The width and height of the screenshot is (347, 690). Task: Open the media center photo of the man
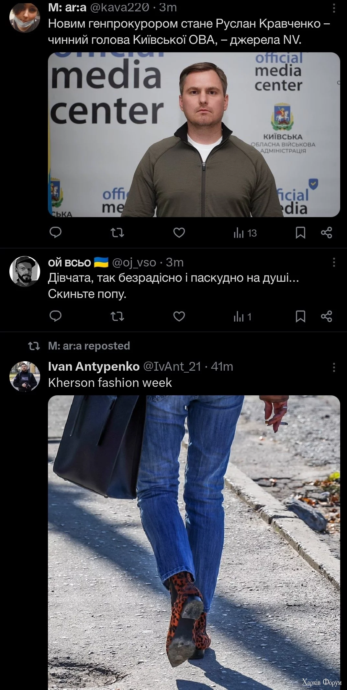click(x=194, y=134)
